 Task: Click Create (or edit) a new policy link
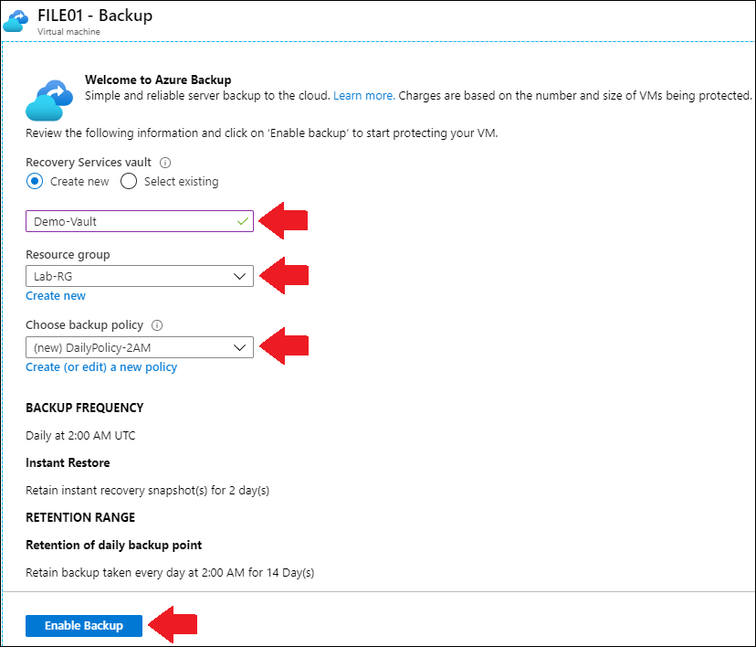point(101,367)
